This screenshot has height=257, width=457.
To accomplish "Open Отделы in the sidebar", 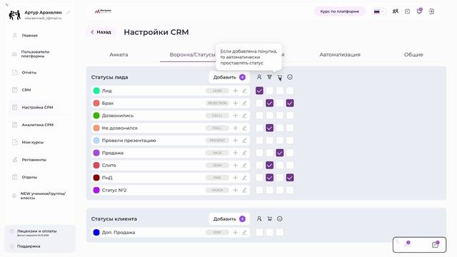I will 29,177.
